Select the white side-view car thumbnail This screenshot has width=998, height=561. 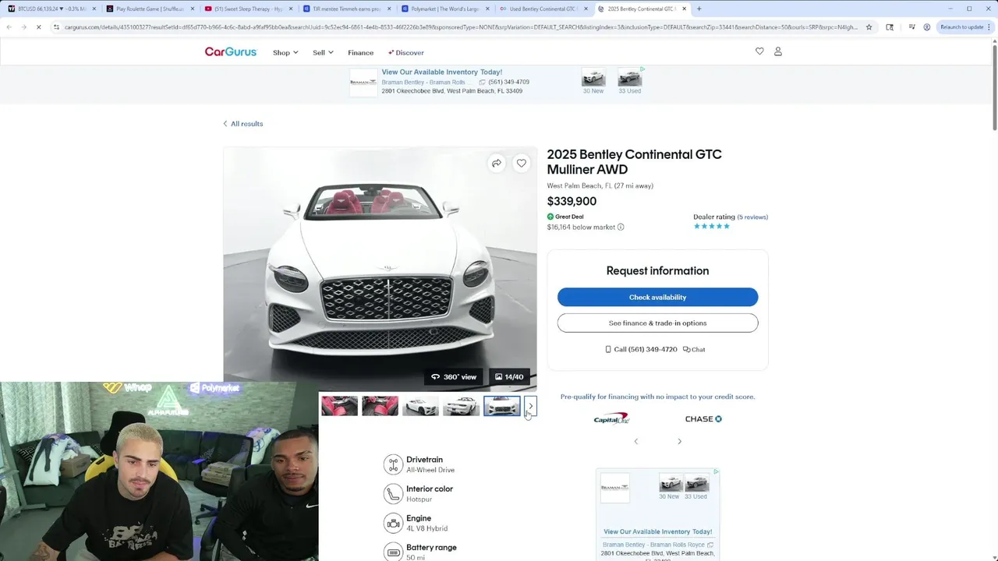tap(420, 406)
